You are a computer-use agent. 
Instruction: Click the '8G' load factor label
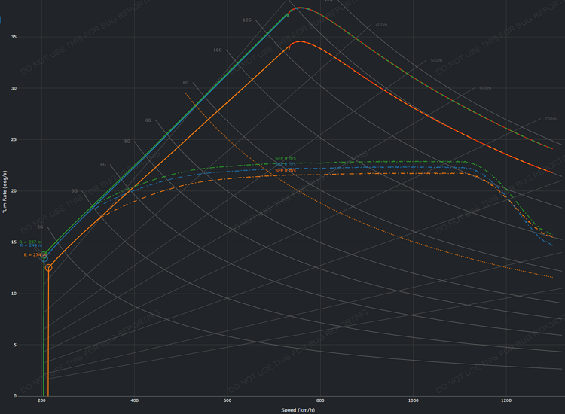click(x=185, y=83)
